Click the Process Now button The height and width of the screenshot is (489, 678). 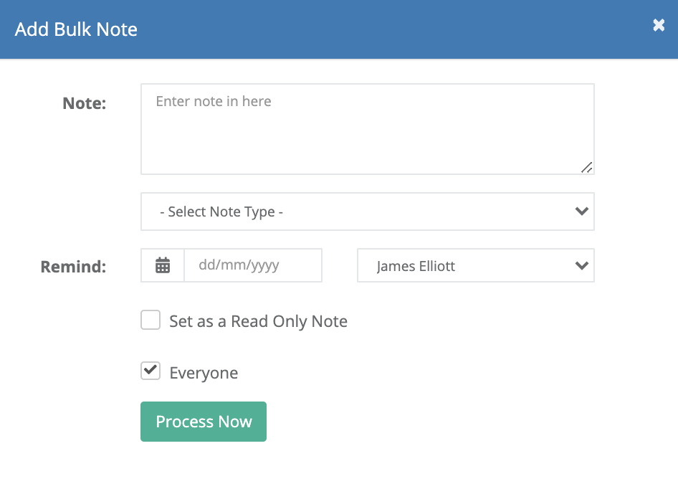[x=204, y=422]
